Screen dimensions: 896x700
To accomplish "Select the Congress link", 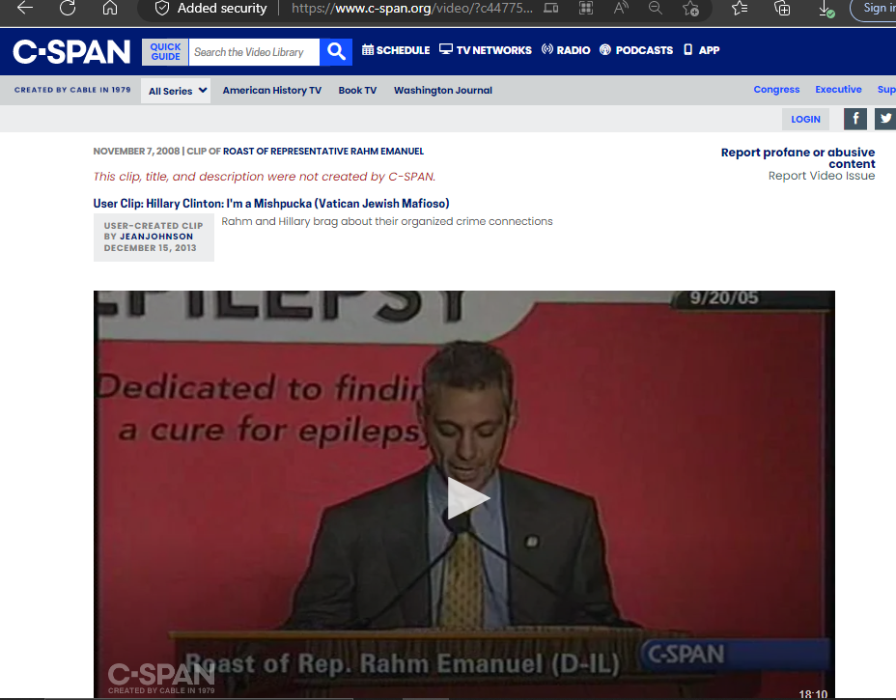I will tap(776, 89).
